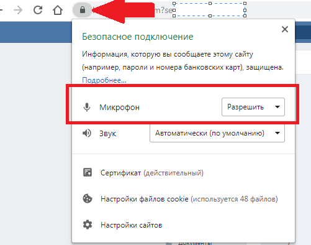Click the arrow of the sound setting combo
The height and width of the screenshot is (245, 311).
click(277, 133)
